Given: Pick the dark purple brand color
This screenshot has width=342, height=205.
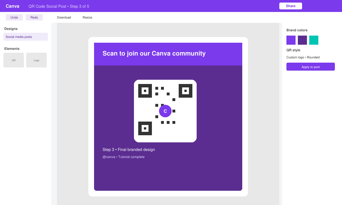Looking at the screenshot, I should point(302,40).
